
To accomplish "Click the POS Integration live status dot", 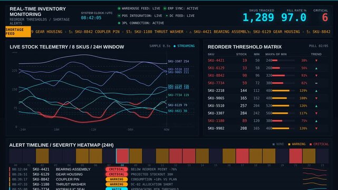I will tap(119, 16).
